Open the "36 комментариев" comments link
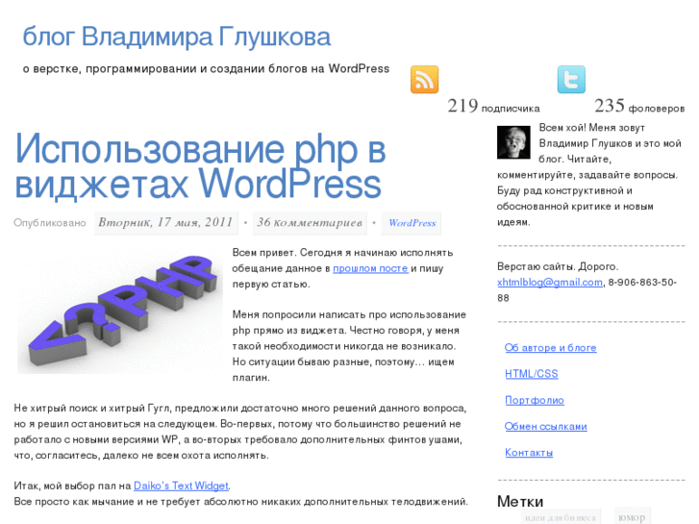The image size is (699, 524). pos(310,222)
